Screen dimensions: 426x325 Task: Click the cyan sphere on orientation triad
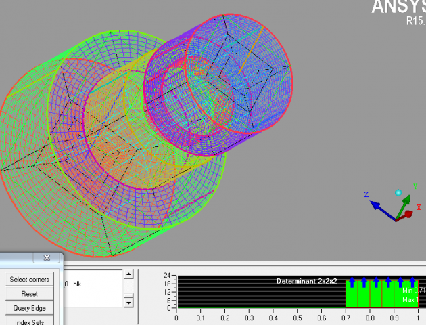pyautogui.click(x=399, y=194)
